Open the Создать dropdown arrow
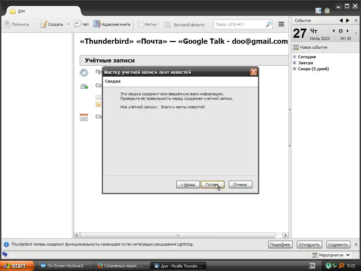 68,24
